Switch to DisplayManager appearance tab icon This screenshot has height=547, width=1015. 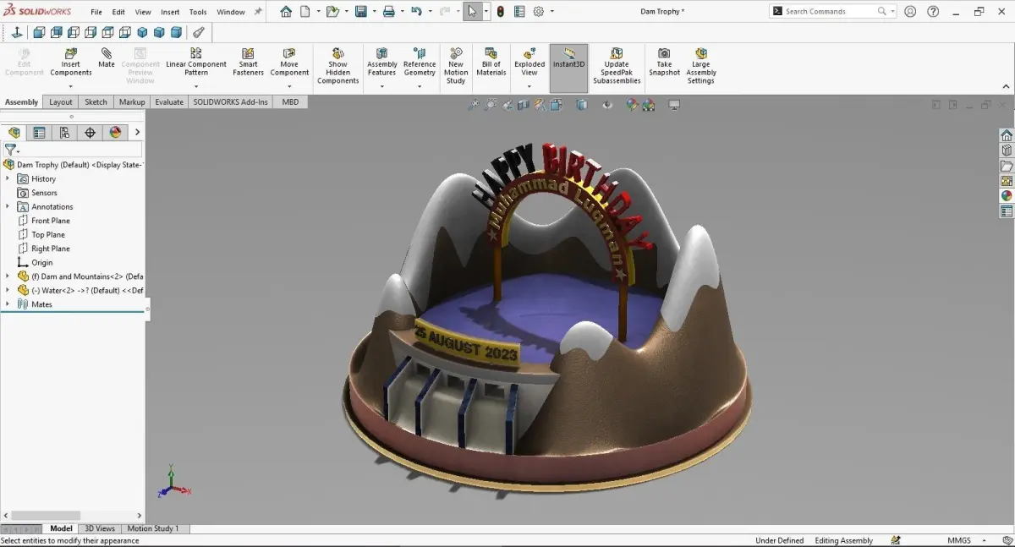point(115,133)
